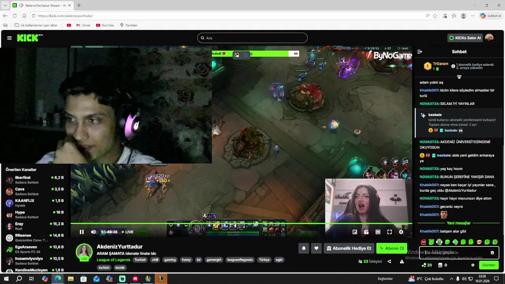Seek on the green video progress bar
Image resolution: width=505 pixels, height=284 pixels.
(x=241, y=224)
